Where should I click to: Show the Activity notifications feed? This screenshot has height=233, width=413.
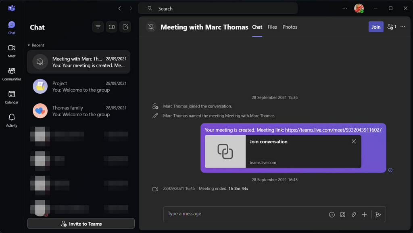pos(12,120)
